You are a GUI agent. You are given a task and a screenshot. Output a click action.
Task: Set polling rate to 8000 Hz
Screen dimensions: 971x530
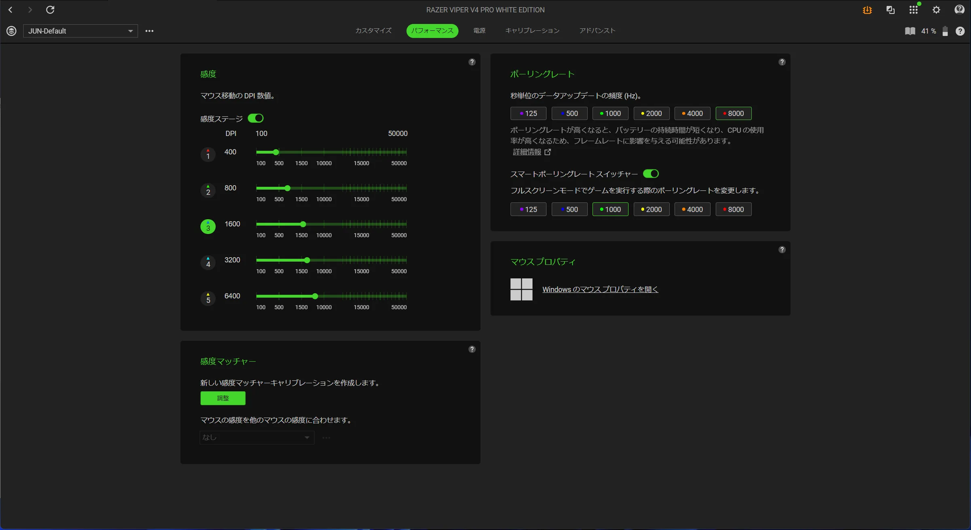tap(734, 113)
